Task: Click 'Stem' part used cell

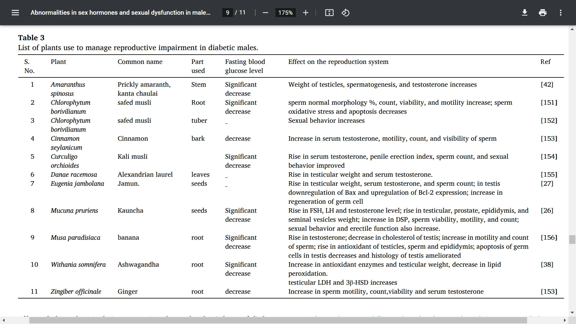Action: pos(199,84)
